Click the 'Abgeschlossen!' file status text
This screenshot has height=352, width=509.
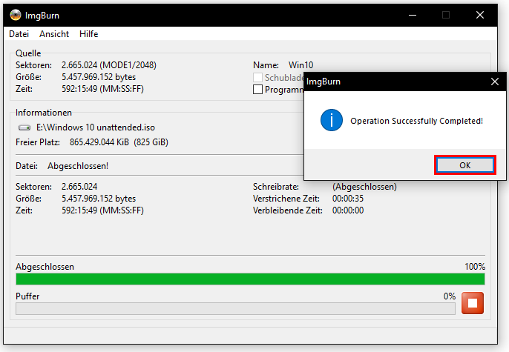(x=78, y=166)
